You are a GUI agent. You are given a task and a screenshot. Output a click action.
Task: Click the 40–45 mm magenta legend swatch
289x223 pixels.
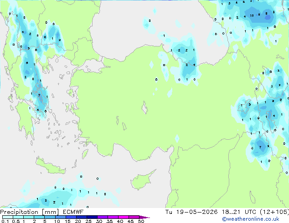point(124,217)
